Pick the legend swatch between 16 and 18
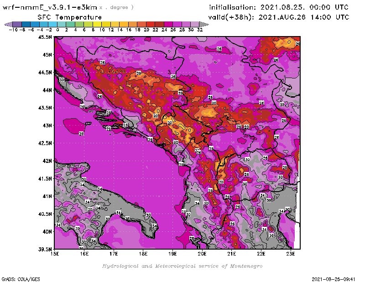The height and width of the screenshot is (282, 365). pos(132,24)
